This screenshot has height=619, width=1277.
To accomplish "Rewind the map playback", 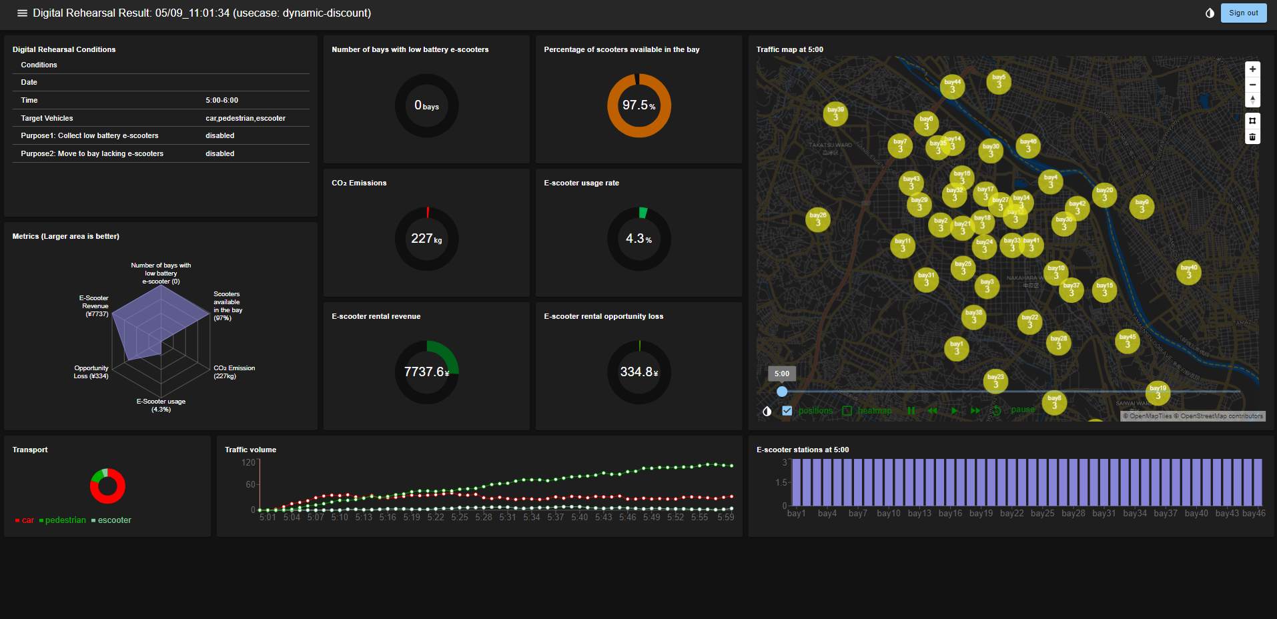I will tap(933, 410).
